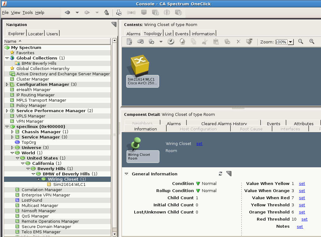The height and width of the screenshot is (237, 321).
Task: Click the Name column header to sort
Action: pos(57,41)
